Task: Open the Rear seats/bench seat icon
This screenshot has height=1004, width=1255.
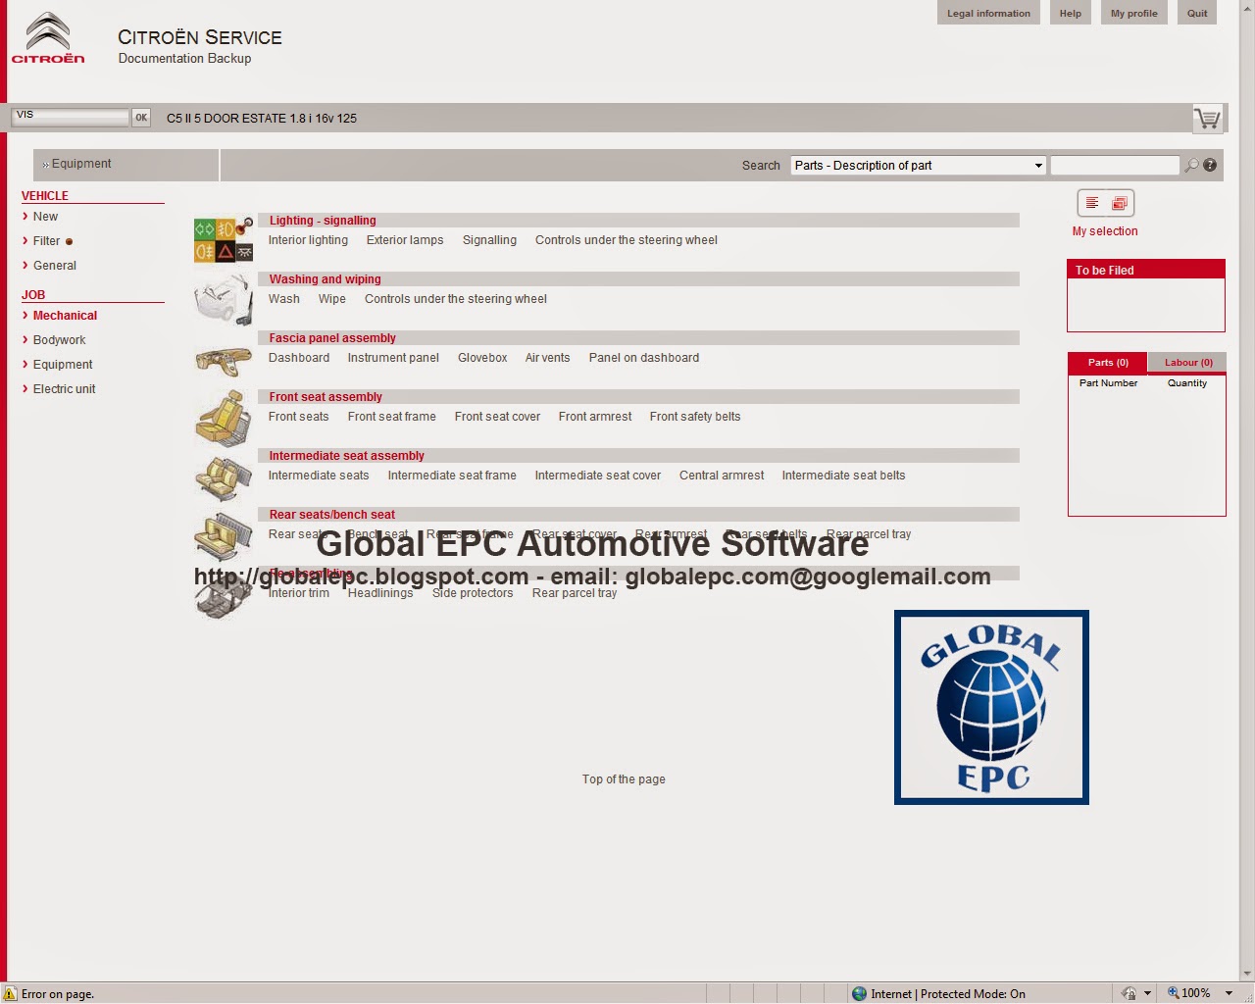Action: (224, 537)
